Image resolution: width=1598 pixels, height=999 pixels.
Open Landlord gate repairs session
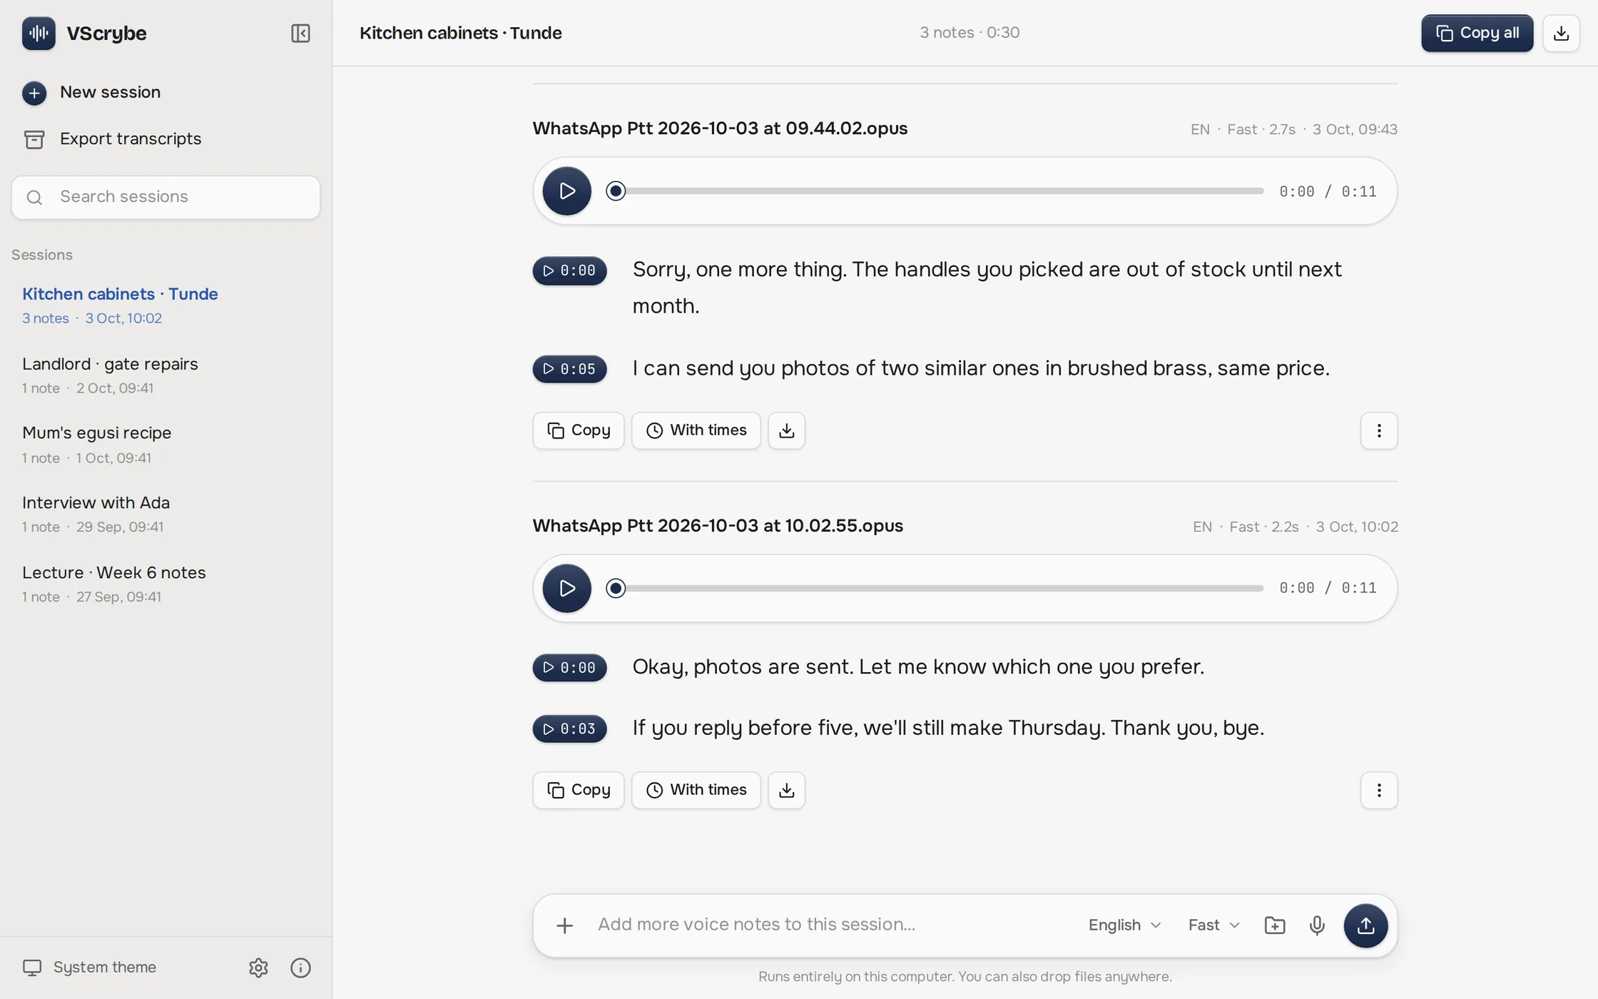[x=166, y=375]
